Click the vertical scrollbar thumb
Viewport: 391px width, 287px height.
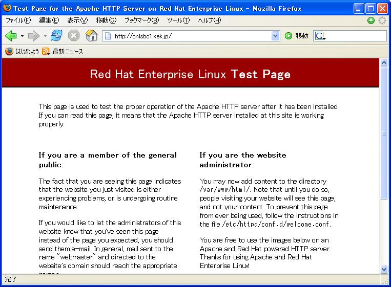(x=384, y=133)
